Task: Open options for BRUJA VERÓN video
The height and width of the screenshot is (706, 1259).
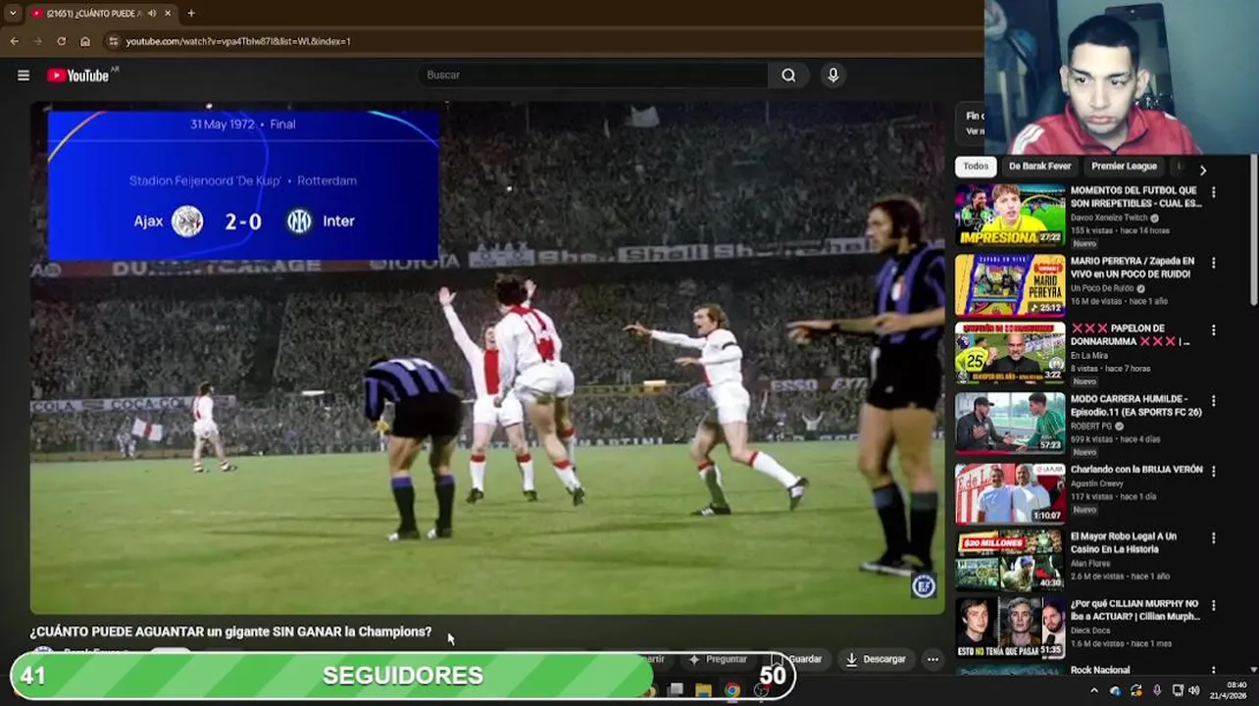Action: click(1214, 472)
